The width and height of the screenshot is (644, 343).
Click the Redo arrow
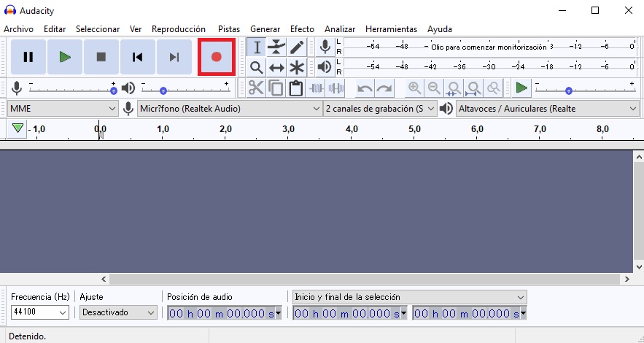pos(384,88)
